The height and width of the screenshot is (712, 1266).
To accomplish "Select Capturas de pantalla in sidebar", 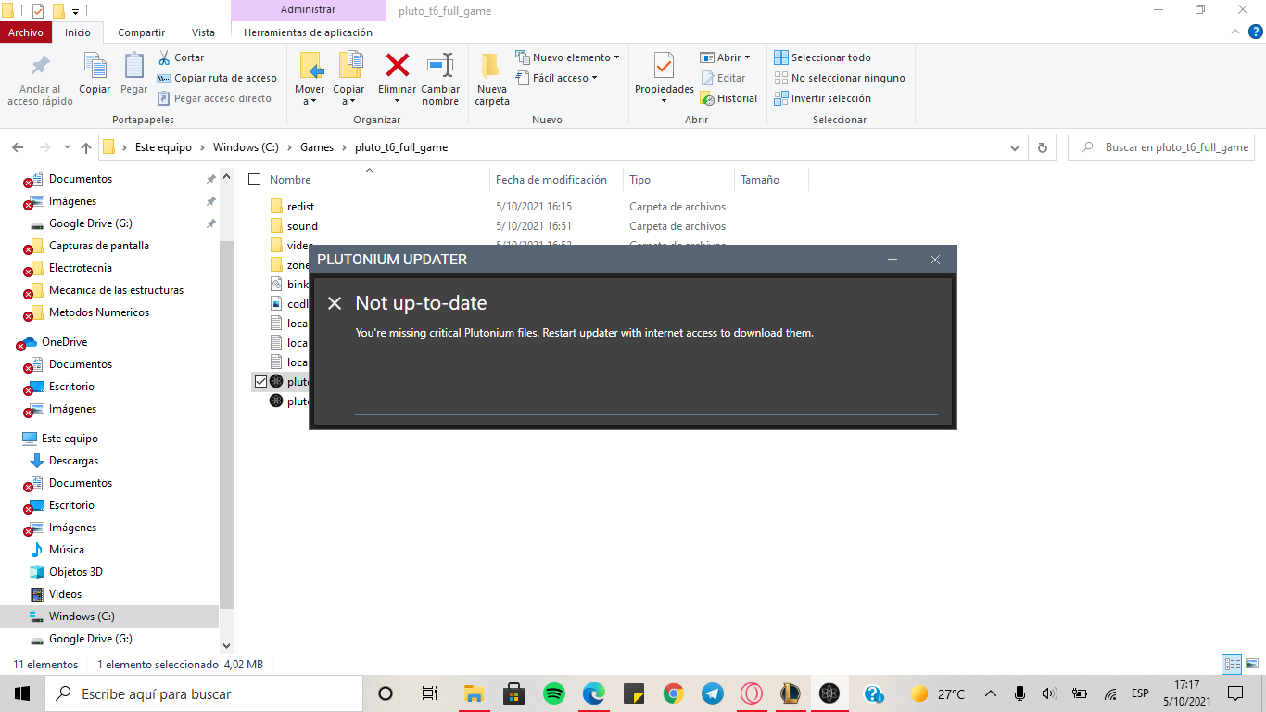I will (x=98, y=246).
